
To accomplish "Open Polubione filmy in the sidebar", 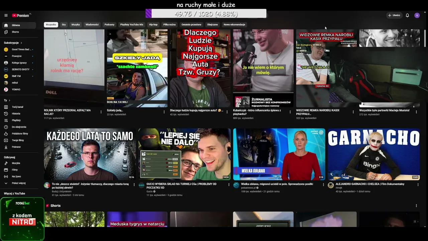I will click(19, 134).
